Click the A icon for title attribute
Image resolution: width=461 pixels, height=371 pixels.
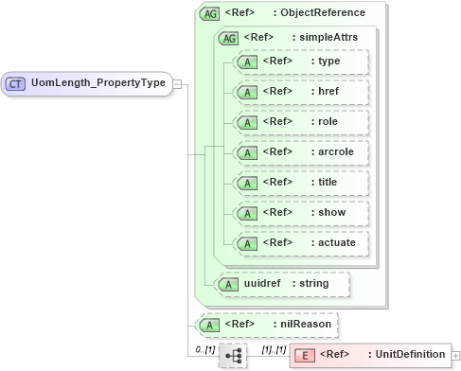[x=247, y=183]
